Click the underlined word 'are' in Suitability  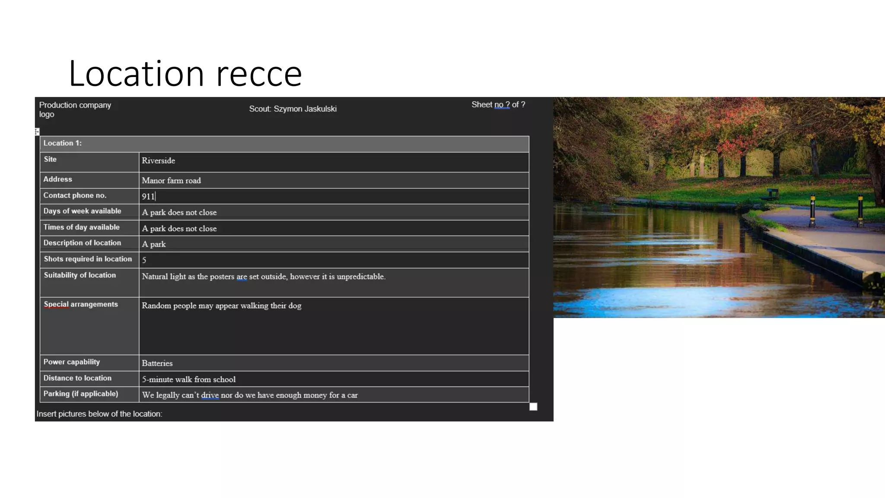242,277
